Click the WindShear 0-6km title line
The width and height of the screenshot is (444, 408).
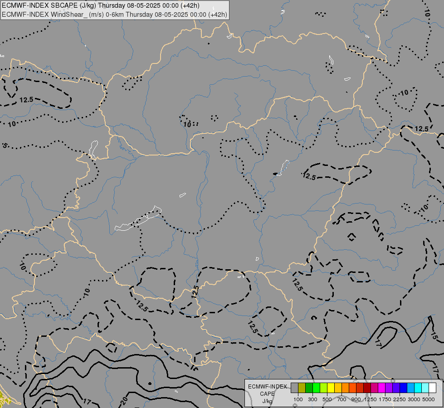pyautogui.click(x=114, y=15)
